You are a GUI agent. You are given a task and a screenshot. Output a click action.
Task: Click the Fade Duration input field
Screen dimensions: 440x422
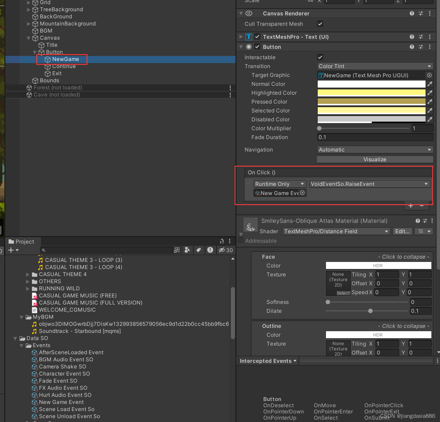375,137
